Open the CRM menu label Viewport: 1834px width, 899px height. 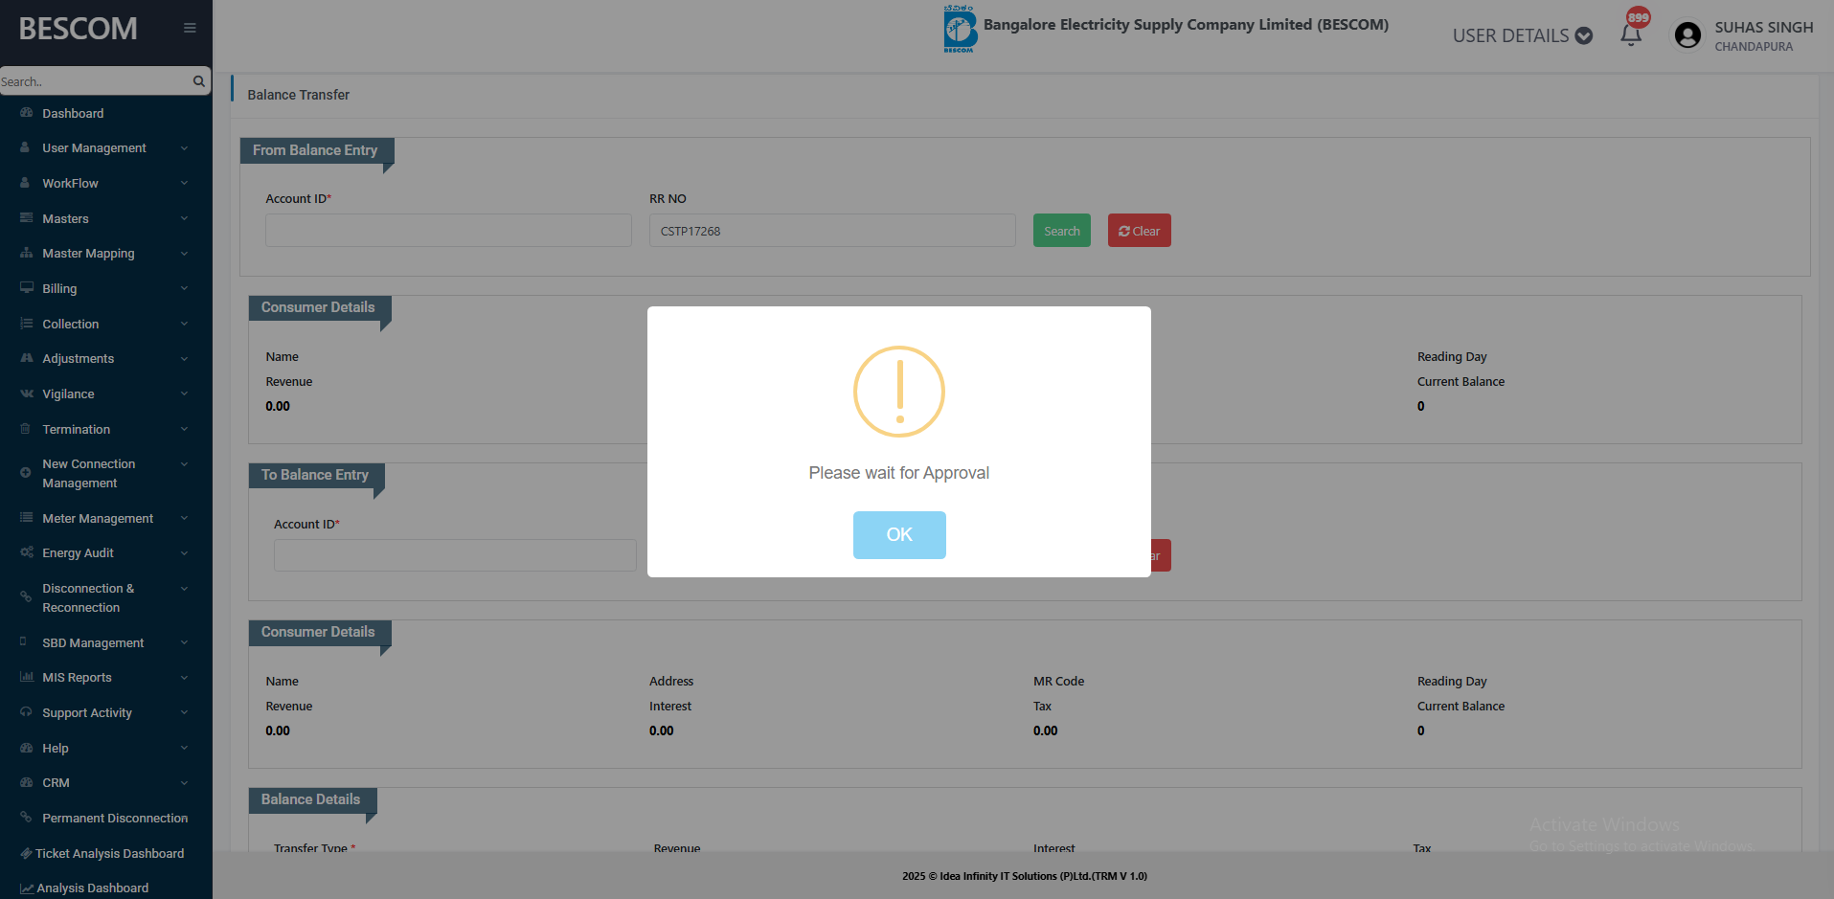[x=56, y=782]
